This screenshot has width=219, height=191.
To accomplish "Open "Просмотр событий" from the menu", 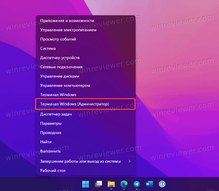I will pos(86,39).
